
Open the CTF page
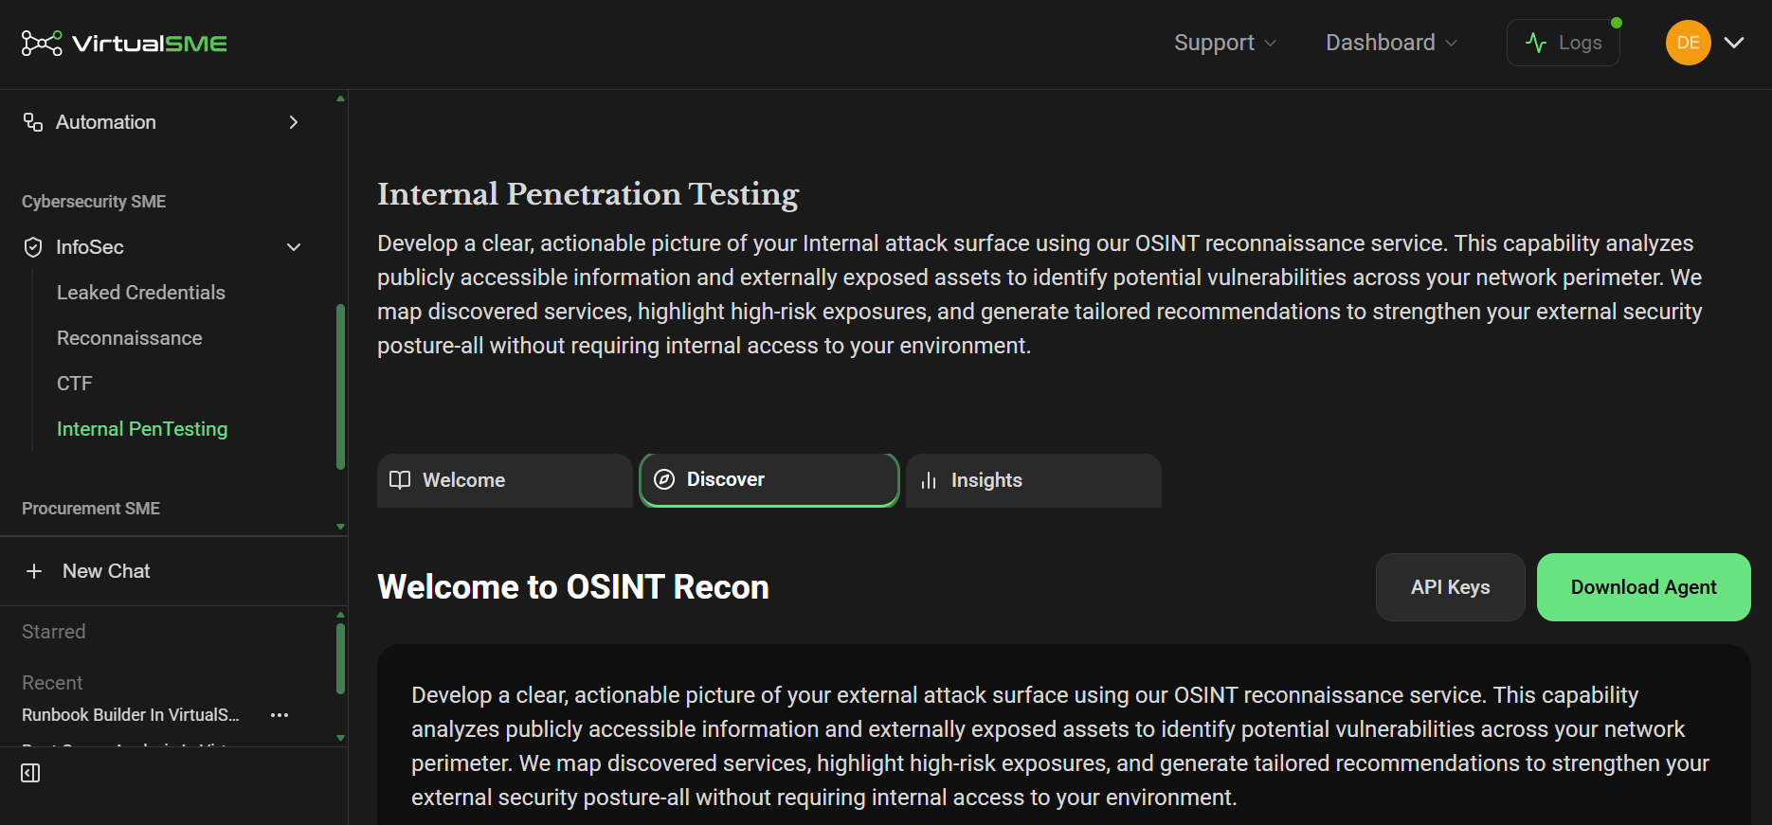click(75, 384)
